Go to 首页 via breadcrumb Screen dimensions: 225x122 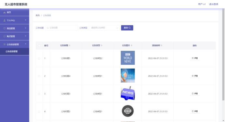click(x=38, y=16)
